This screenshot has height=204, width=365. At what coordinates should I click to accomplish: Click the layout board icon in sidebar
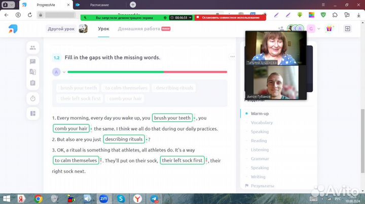(32, 114)
